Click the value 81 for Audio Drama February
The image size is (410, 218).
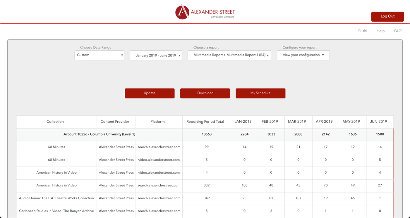coord(271,198)
